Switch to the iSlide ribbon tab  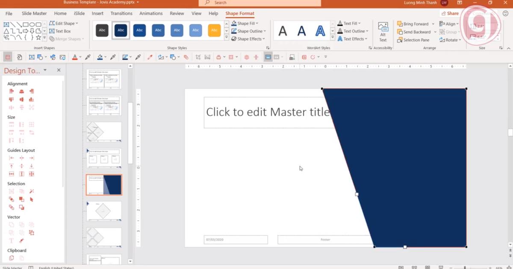click(x=79, y=13)
